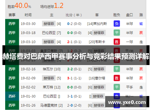The width and height of the screenshot is (152, 110).
Task: Click 赫塔菲 away tag in 19-02-16 row
Action: click(99, 69)
